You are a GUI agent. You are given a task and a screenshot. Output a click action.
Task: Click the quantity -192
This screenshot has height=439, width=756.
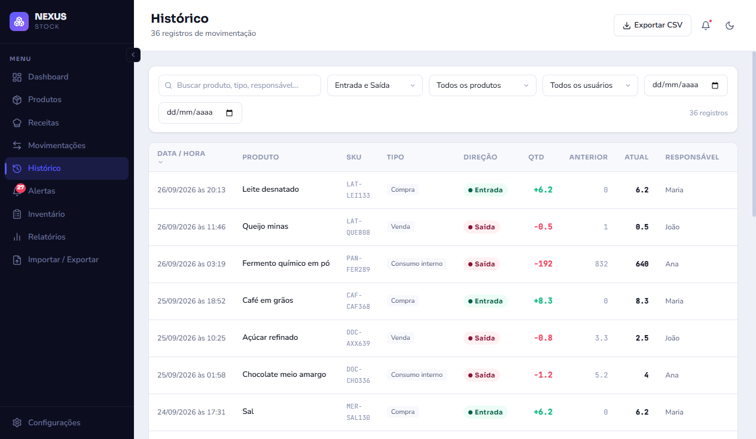(x=543, y=264)
